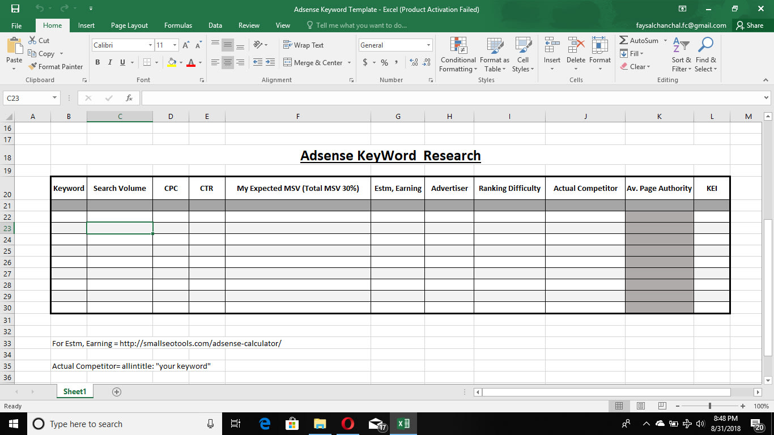Expand the Number Format dropdown showing General
Screen dimensions: 774x435
tap(428, 45)
